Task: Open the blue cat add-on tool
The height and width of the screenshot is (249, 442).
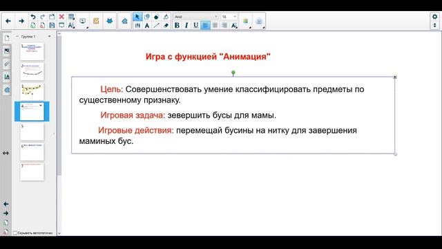Action: [x=110, y=21]
